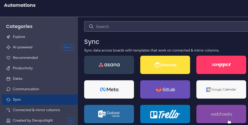
Task: Click the Explore telescope icon
Action: point(8,37)
